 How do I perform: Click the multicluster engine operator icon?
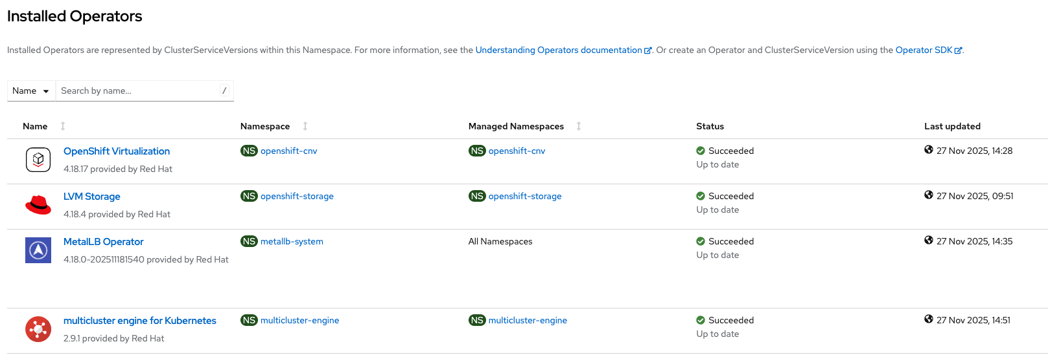tap(38, 328)
